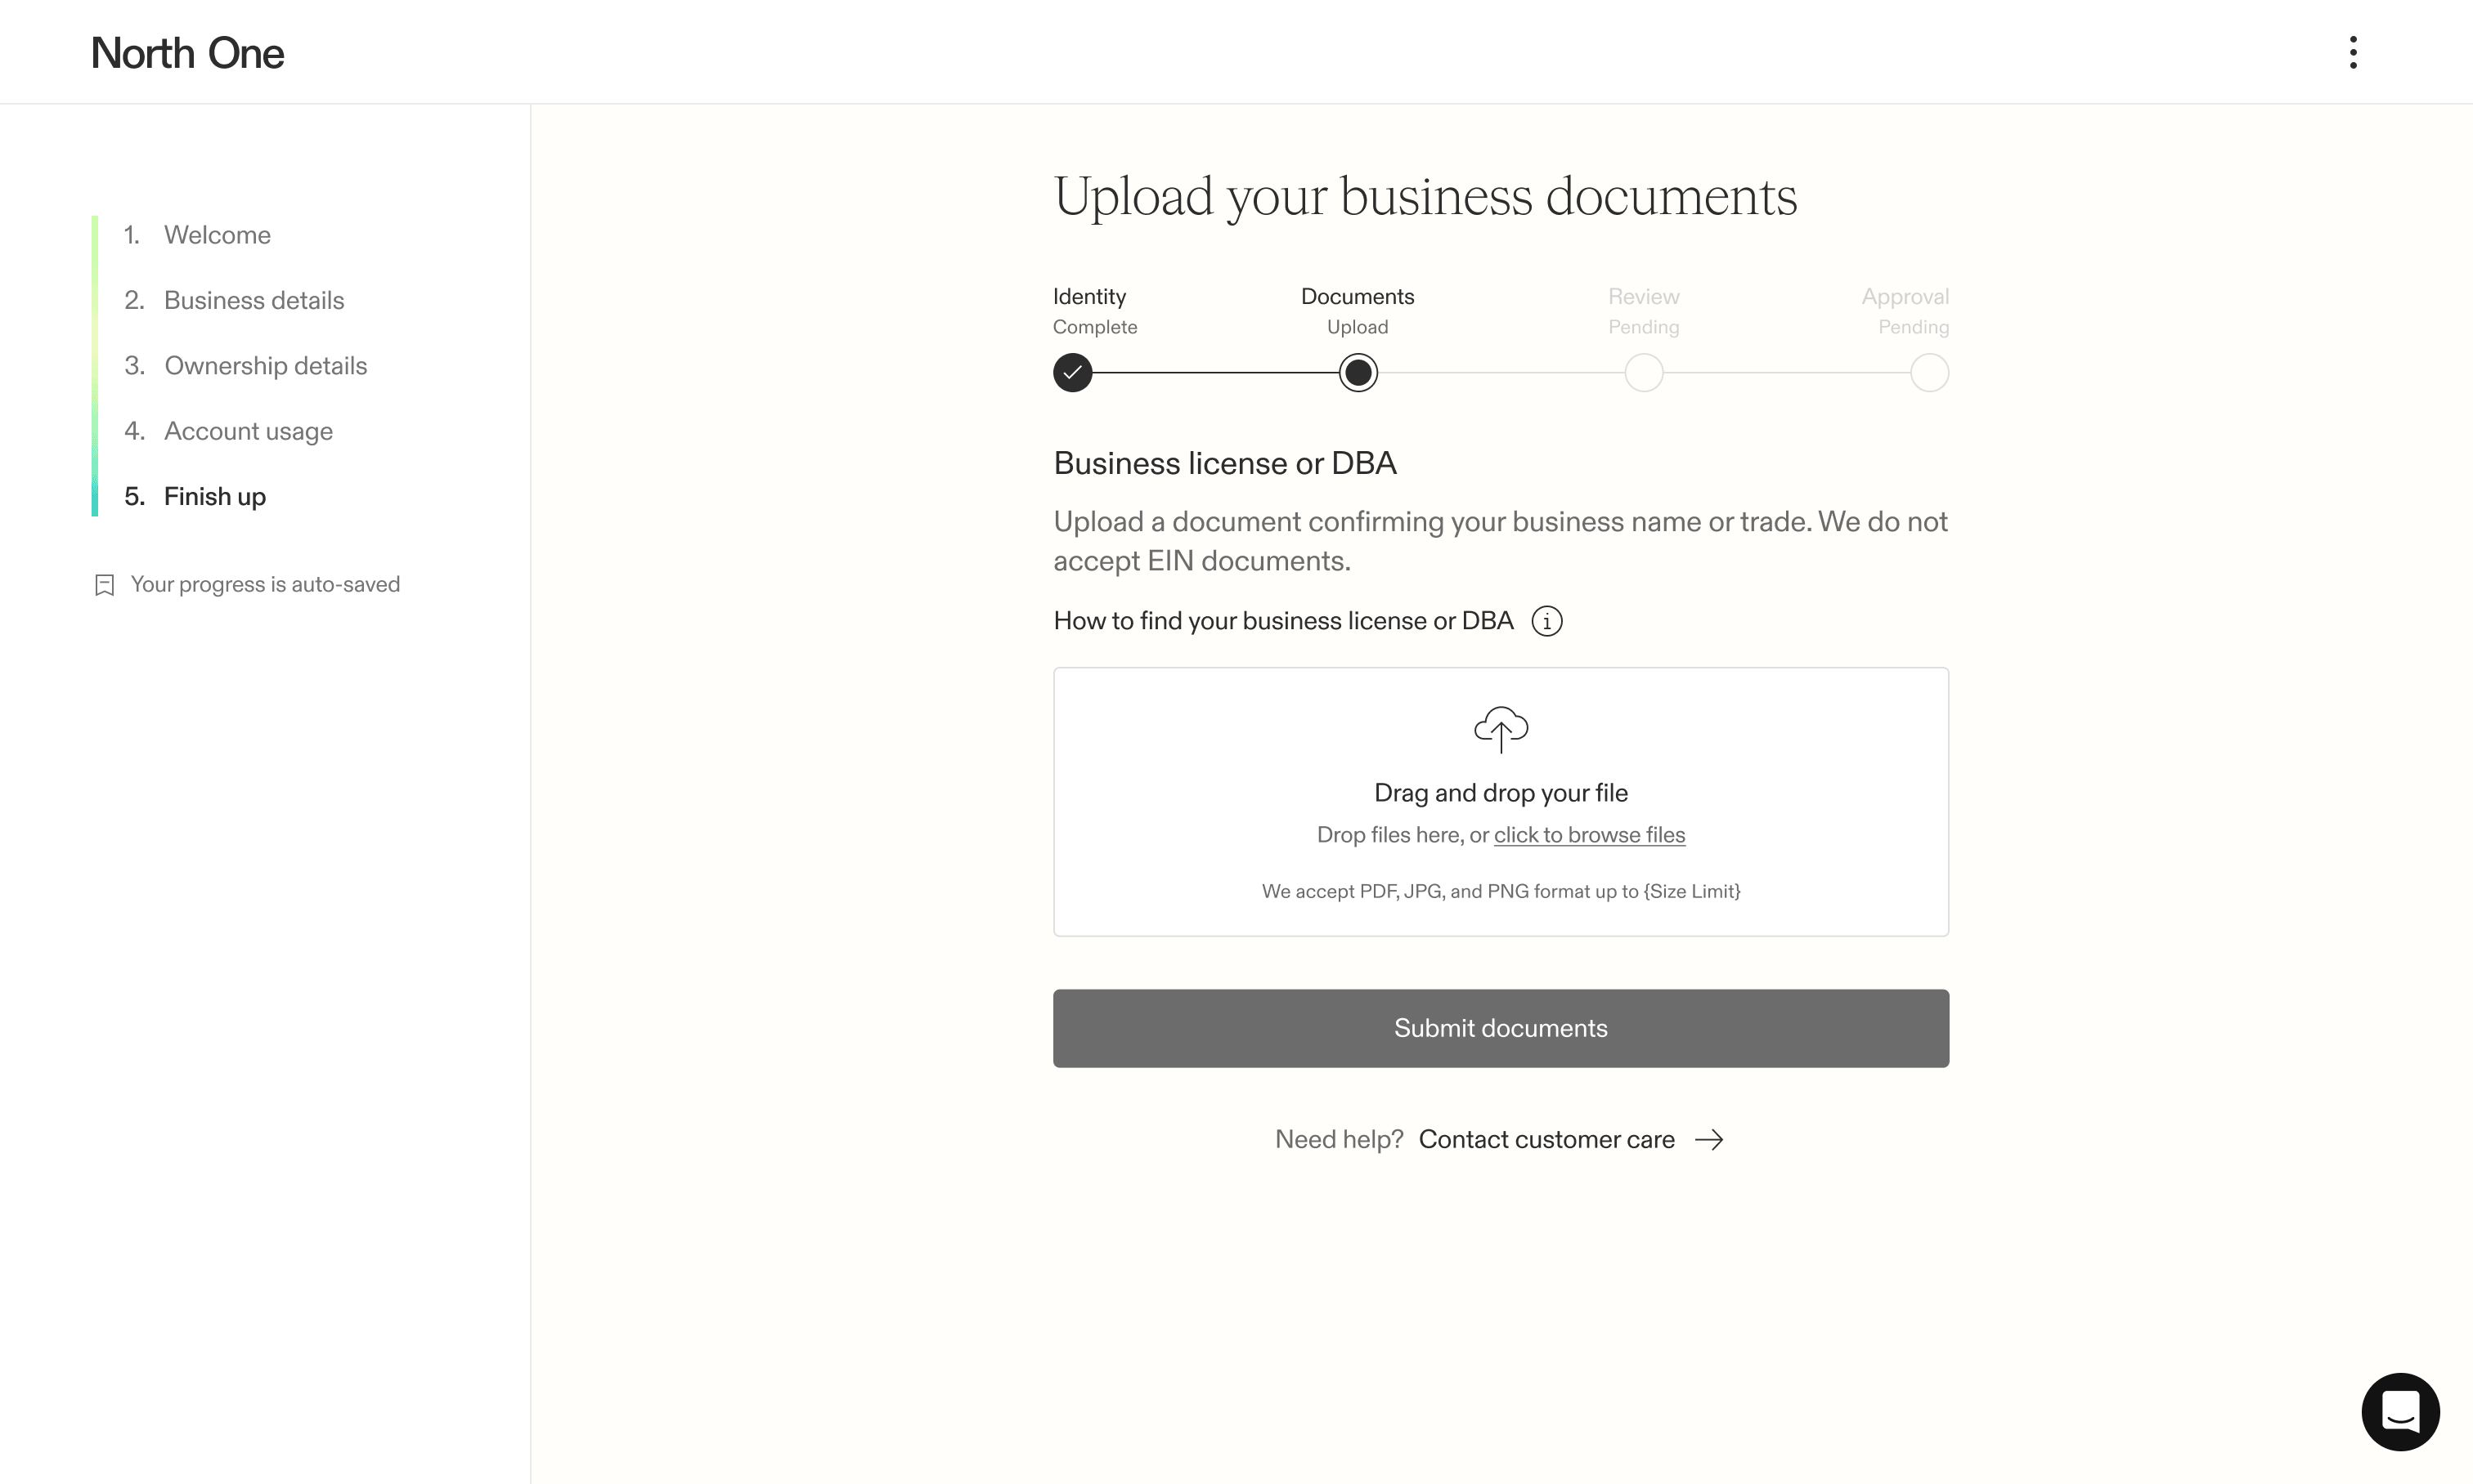Click the accepted file formats note
Image resolution: width=2473 pixels, height=1484 pixels.
[x=1500, y=891]
